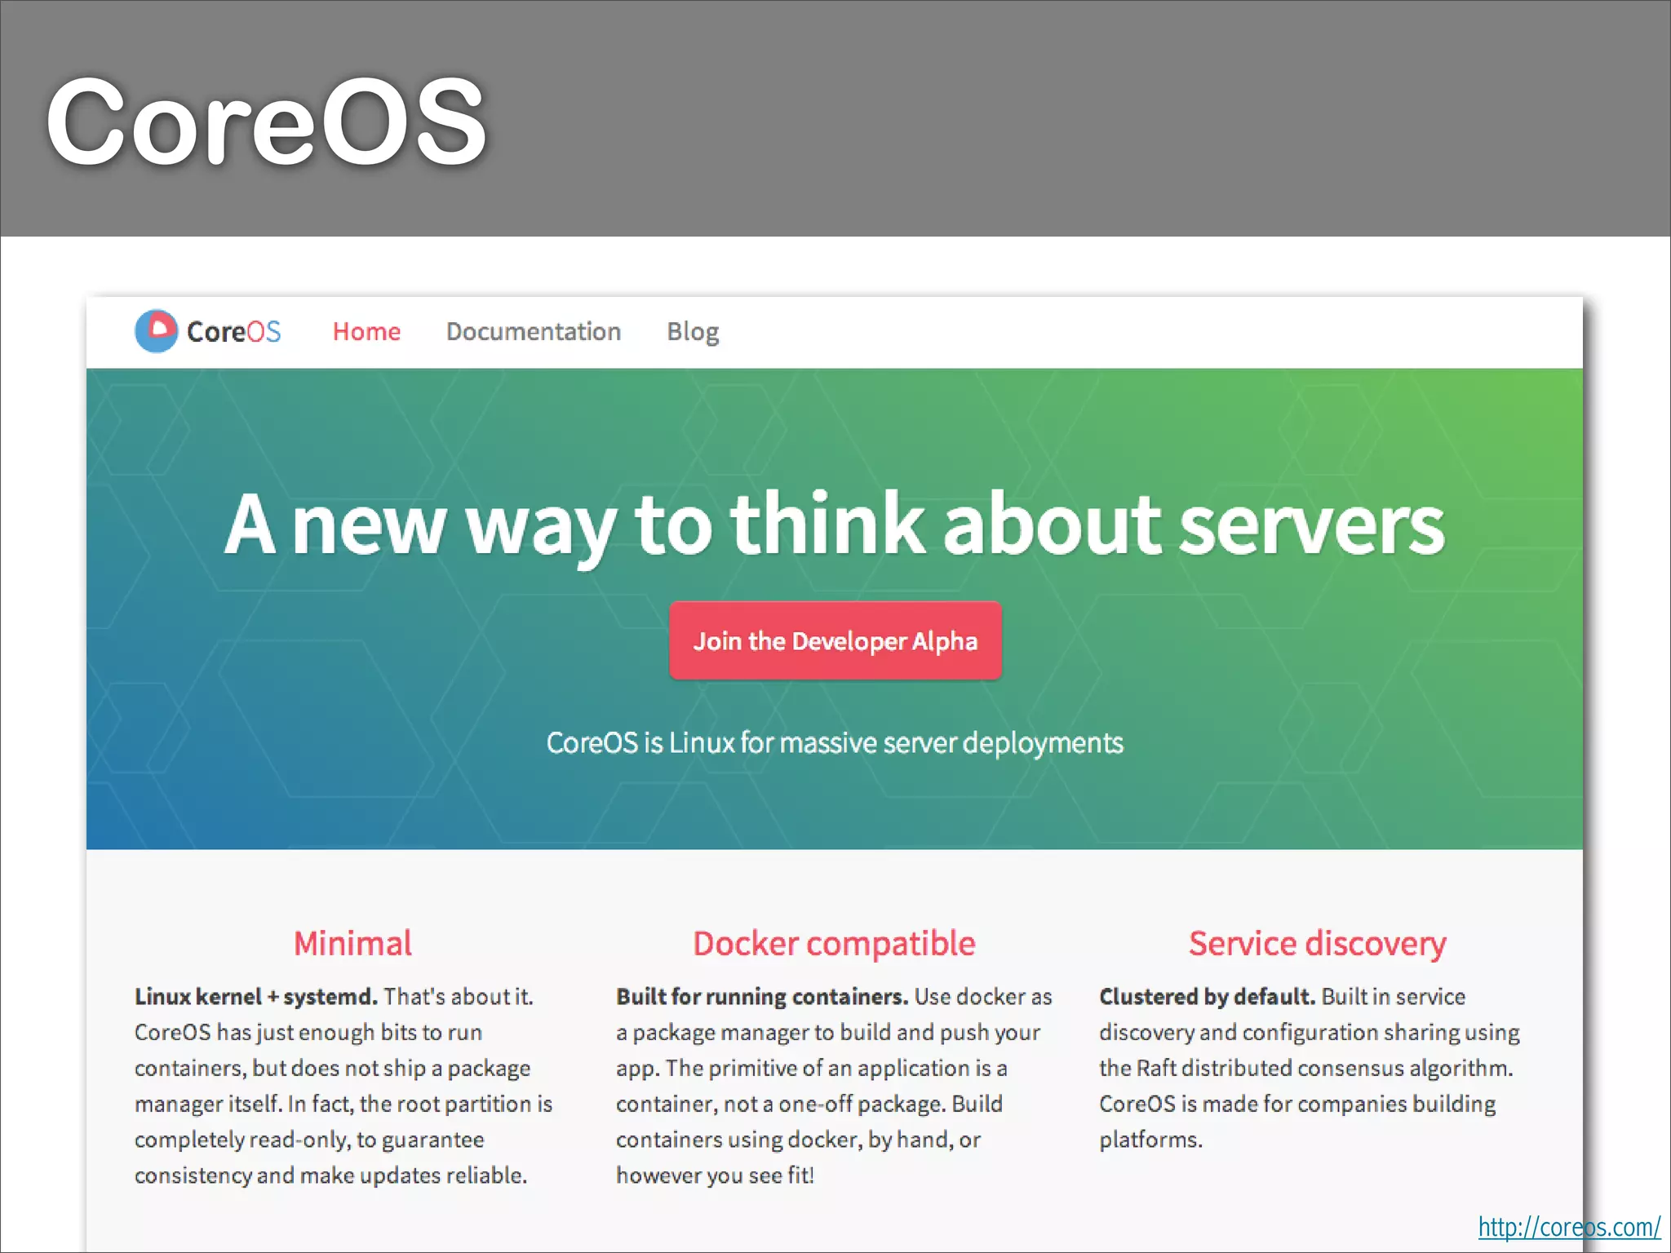Click the 'Clustered by default.' bold text
Viewport: 1671px width, 1253px height.
click(x=1207, y=997)
